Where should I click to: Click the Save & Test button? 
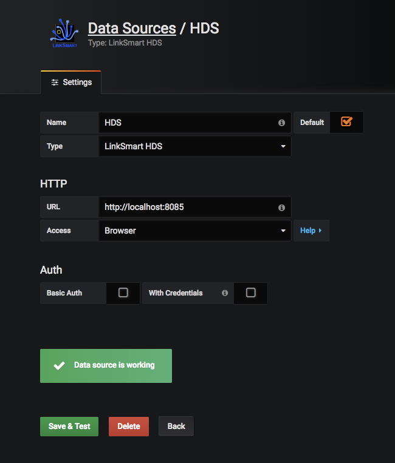pyautogui.click(x=69, y=427)
